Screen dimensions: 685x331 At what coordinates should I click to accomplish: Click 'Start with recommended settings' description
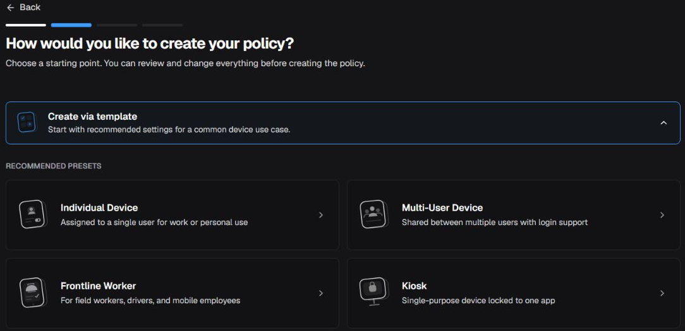tap(169, 129)
